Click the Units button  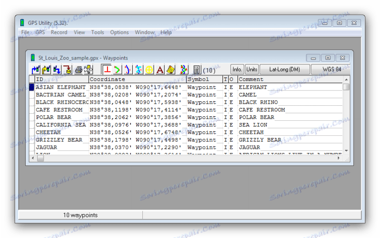252,70
